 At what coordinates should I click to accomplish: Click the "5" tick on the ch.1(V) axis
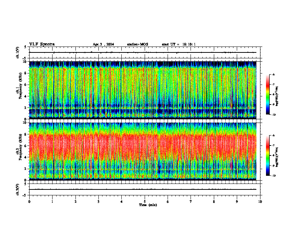tap(26, 47)
